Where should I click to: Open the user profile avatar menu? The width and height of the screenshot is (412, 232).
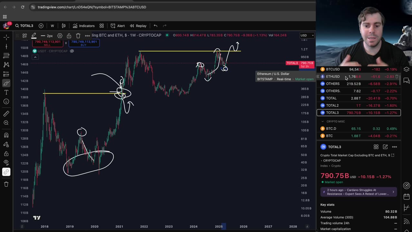pyautogui.click(x=6, y=26)
